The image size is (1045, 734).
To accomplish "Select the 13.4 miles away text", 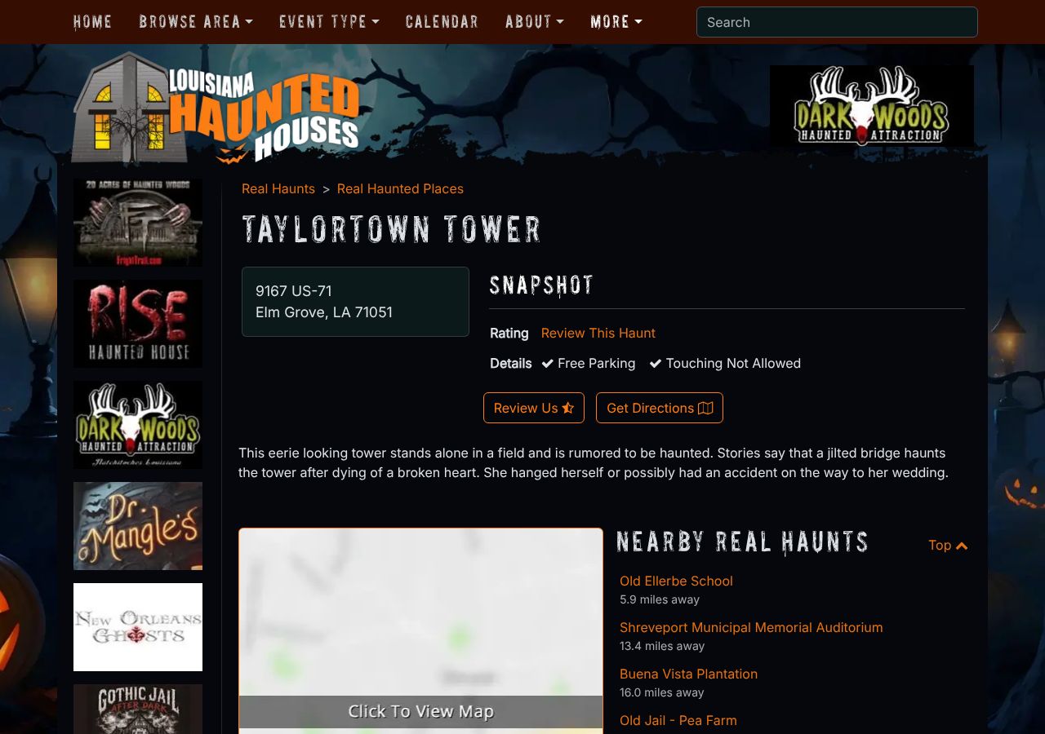I will [x=662, y=646].
